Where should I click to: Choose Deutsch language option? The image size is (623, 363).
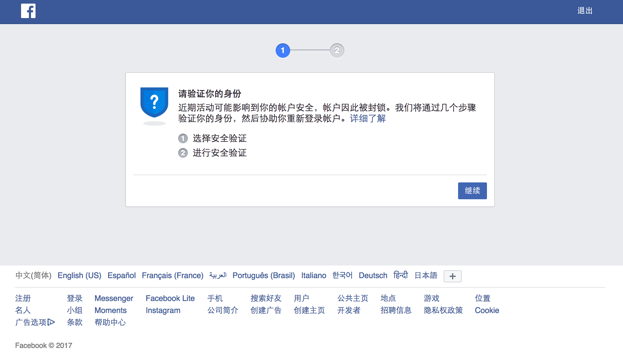[x=373, y=275]
